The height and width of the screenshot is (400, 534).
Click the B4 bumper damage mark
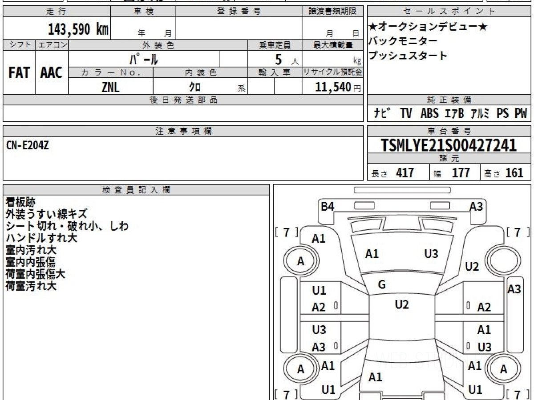pos(328,206)
